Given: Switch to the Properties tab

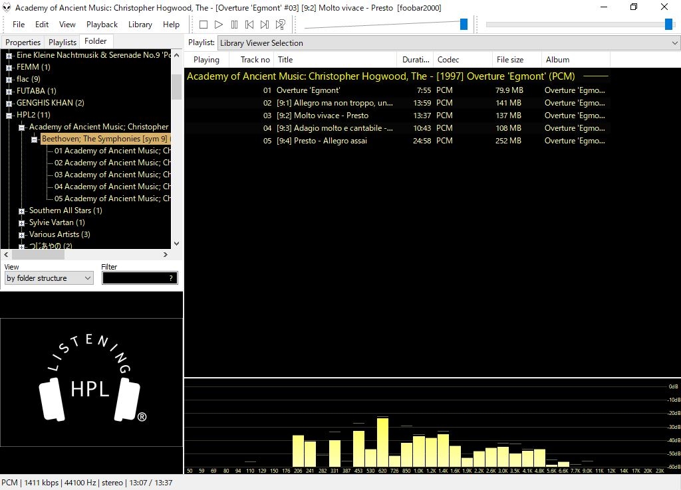Looking at the screenshot, I should pyautogui.click(x=23, y=42).
